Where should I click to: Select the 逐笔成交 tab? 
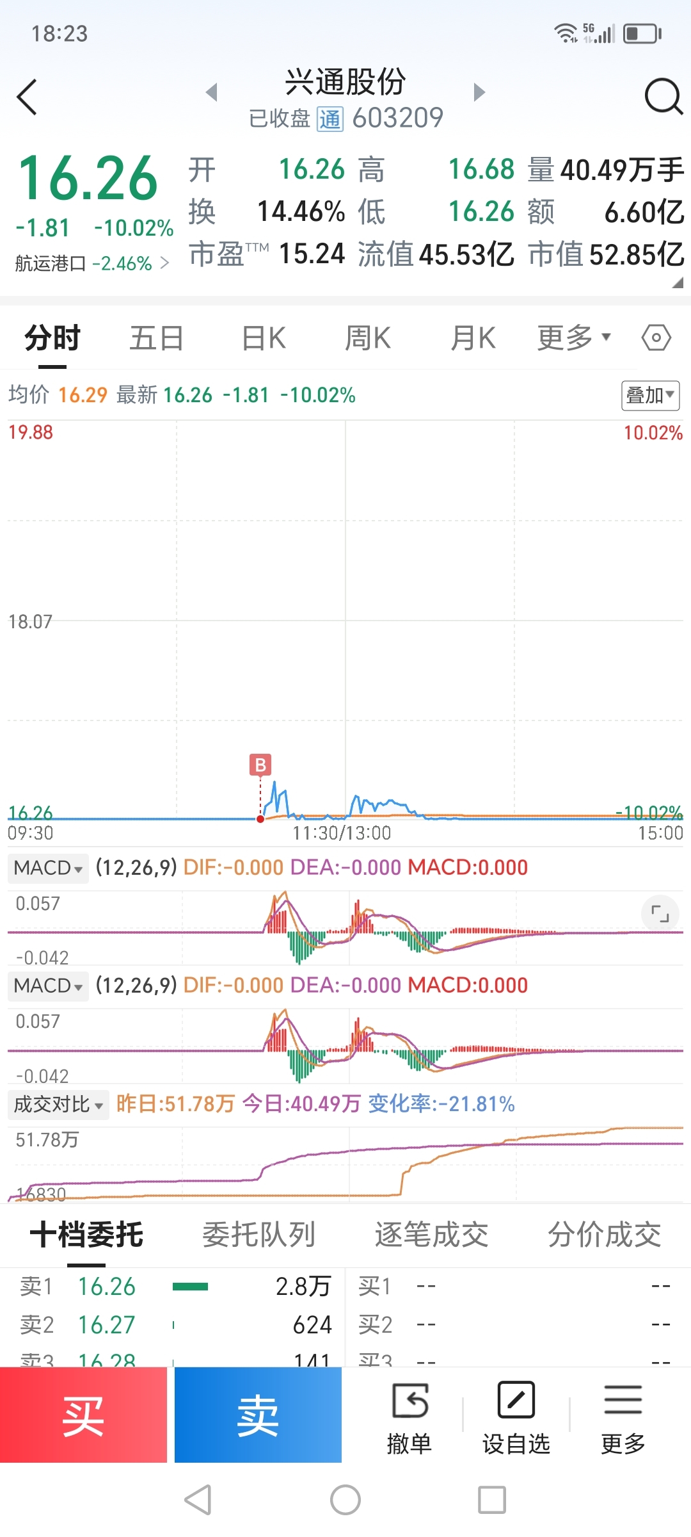click(432, 1233)
